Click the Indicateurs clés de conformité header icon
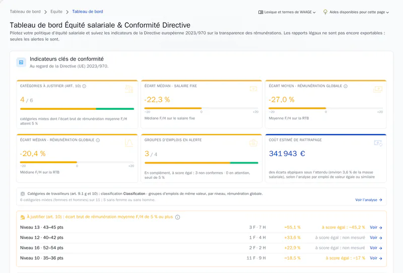 coord(21,62)
